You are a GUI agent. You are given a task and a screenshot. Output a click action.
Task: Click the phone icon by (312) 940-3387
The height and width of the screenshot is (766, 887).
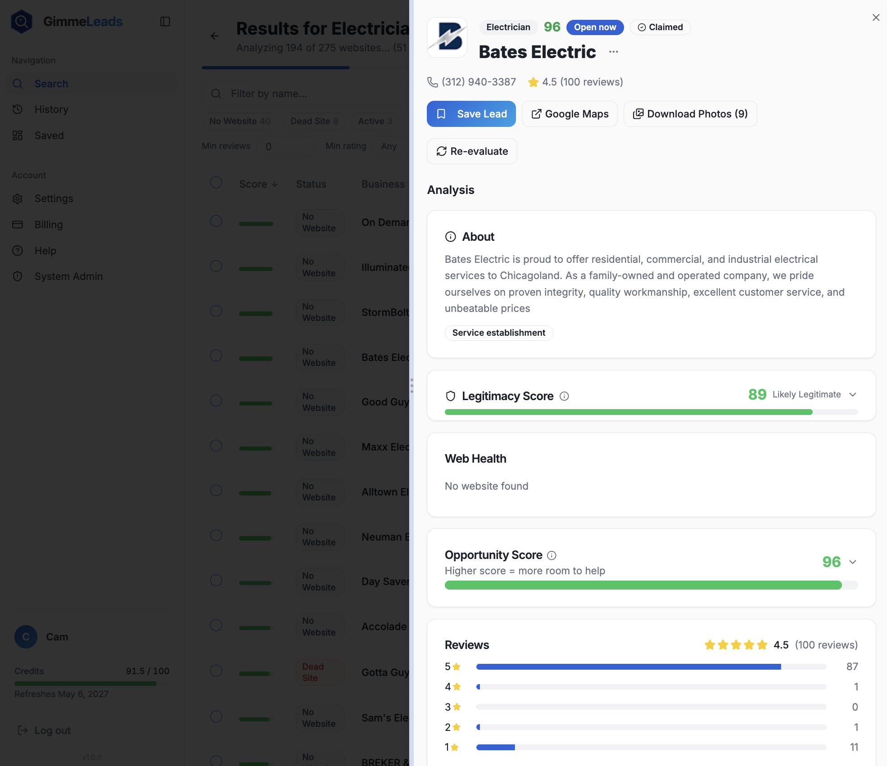click(x=432, y=82)
